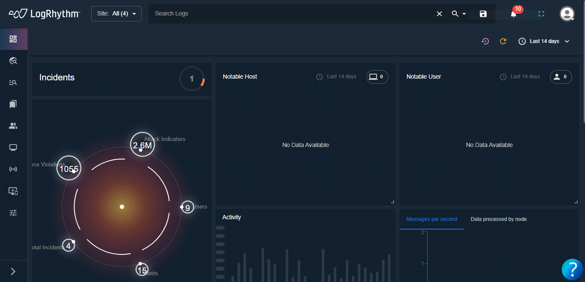Open the search options dropdown arrow

tap(464, 14)
